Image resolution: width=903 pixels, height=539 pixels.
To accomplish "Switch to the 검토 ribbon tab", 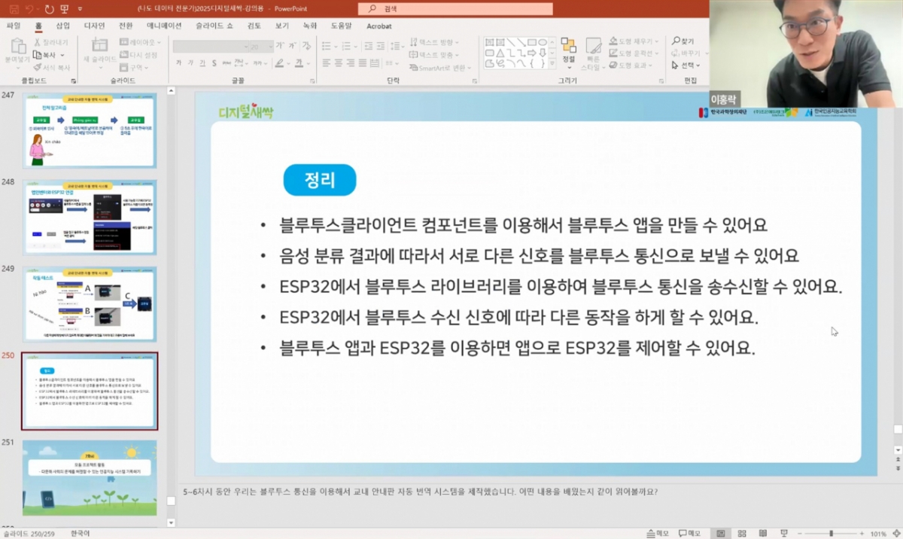I will pyautogui.click(x=254, y=26).
